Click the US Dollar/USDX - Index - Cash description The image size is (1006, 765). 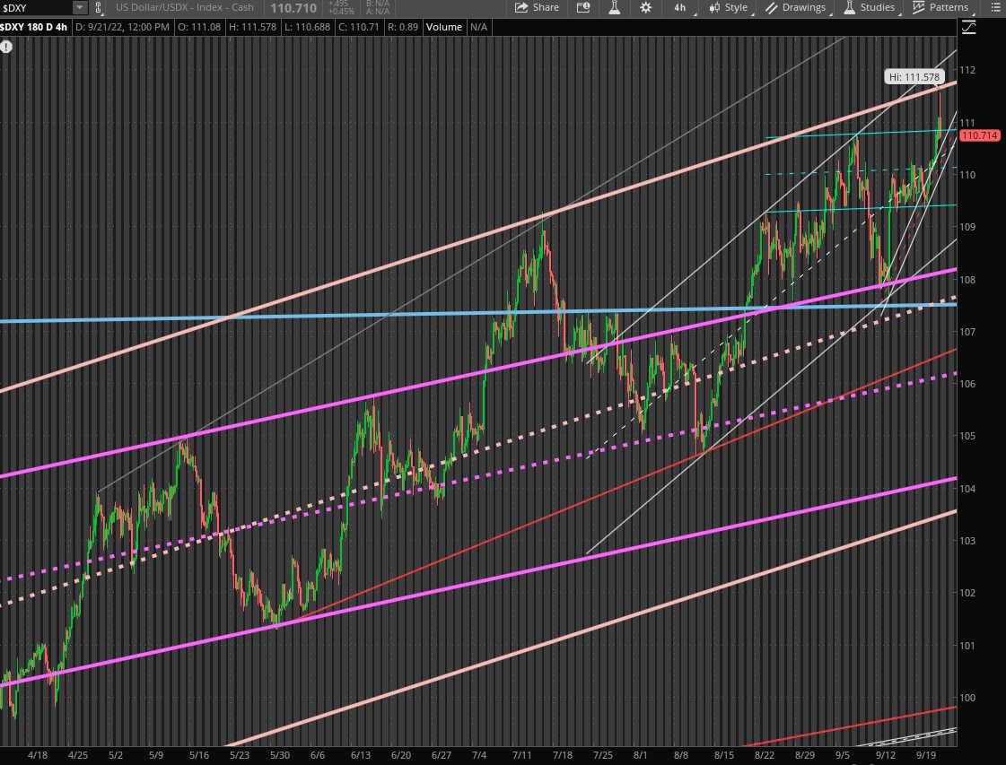coord(185,8)
